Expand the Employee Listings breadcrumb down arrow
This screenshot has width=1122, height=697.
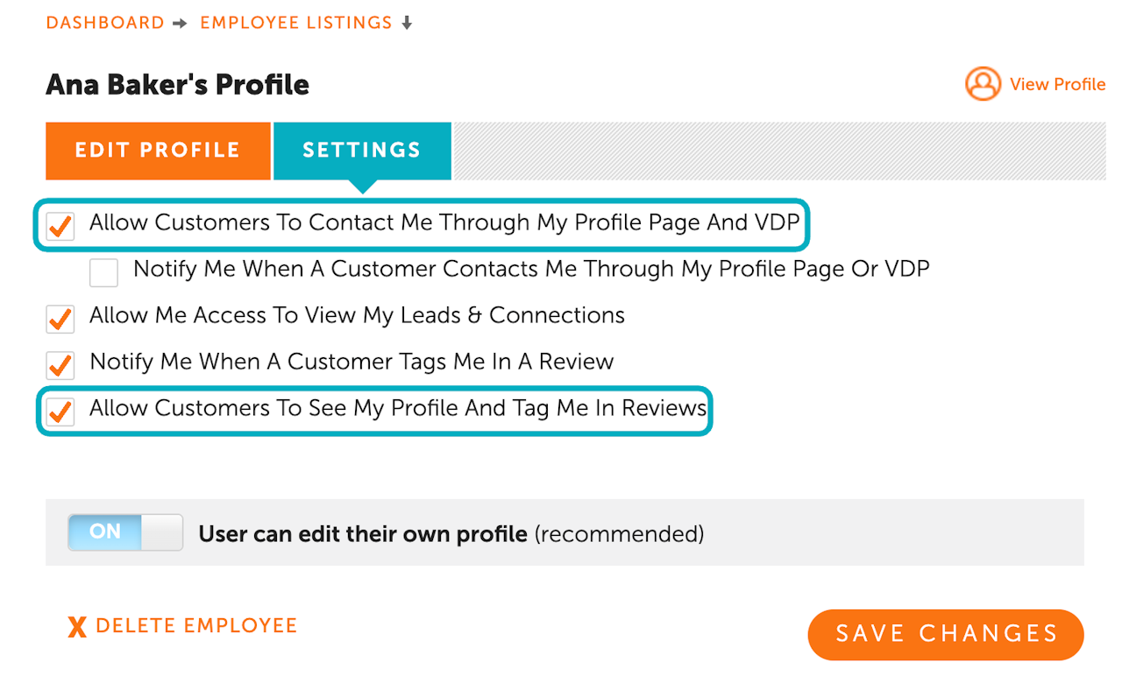(407, 24)
